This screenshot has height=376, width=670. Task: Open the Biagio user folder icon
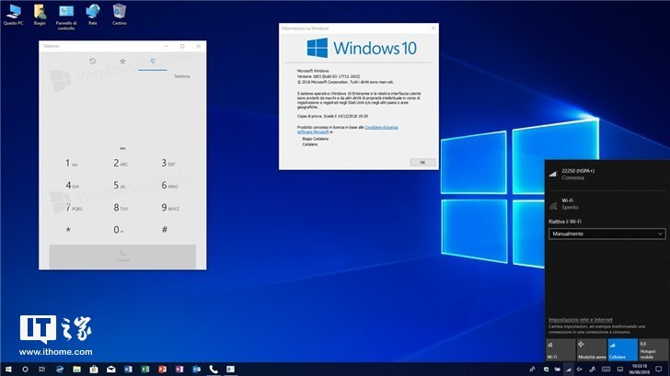tap(40, 15)
